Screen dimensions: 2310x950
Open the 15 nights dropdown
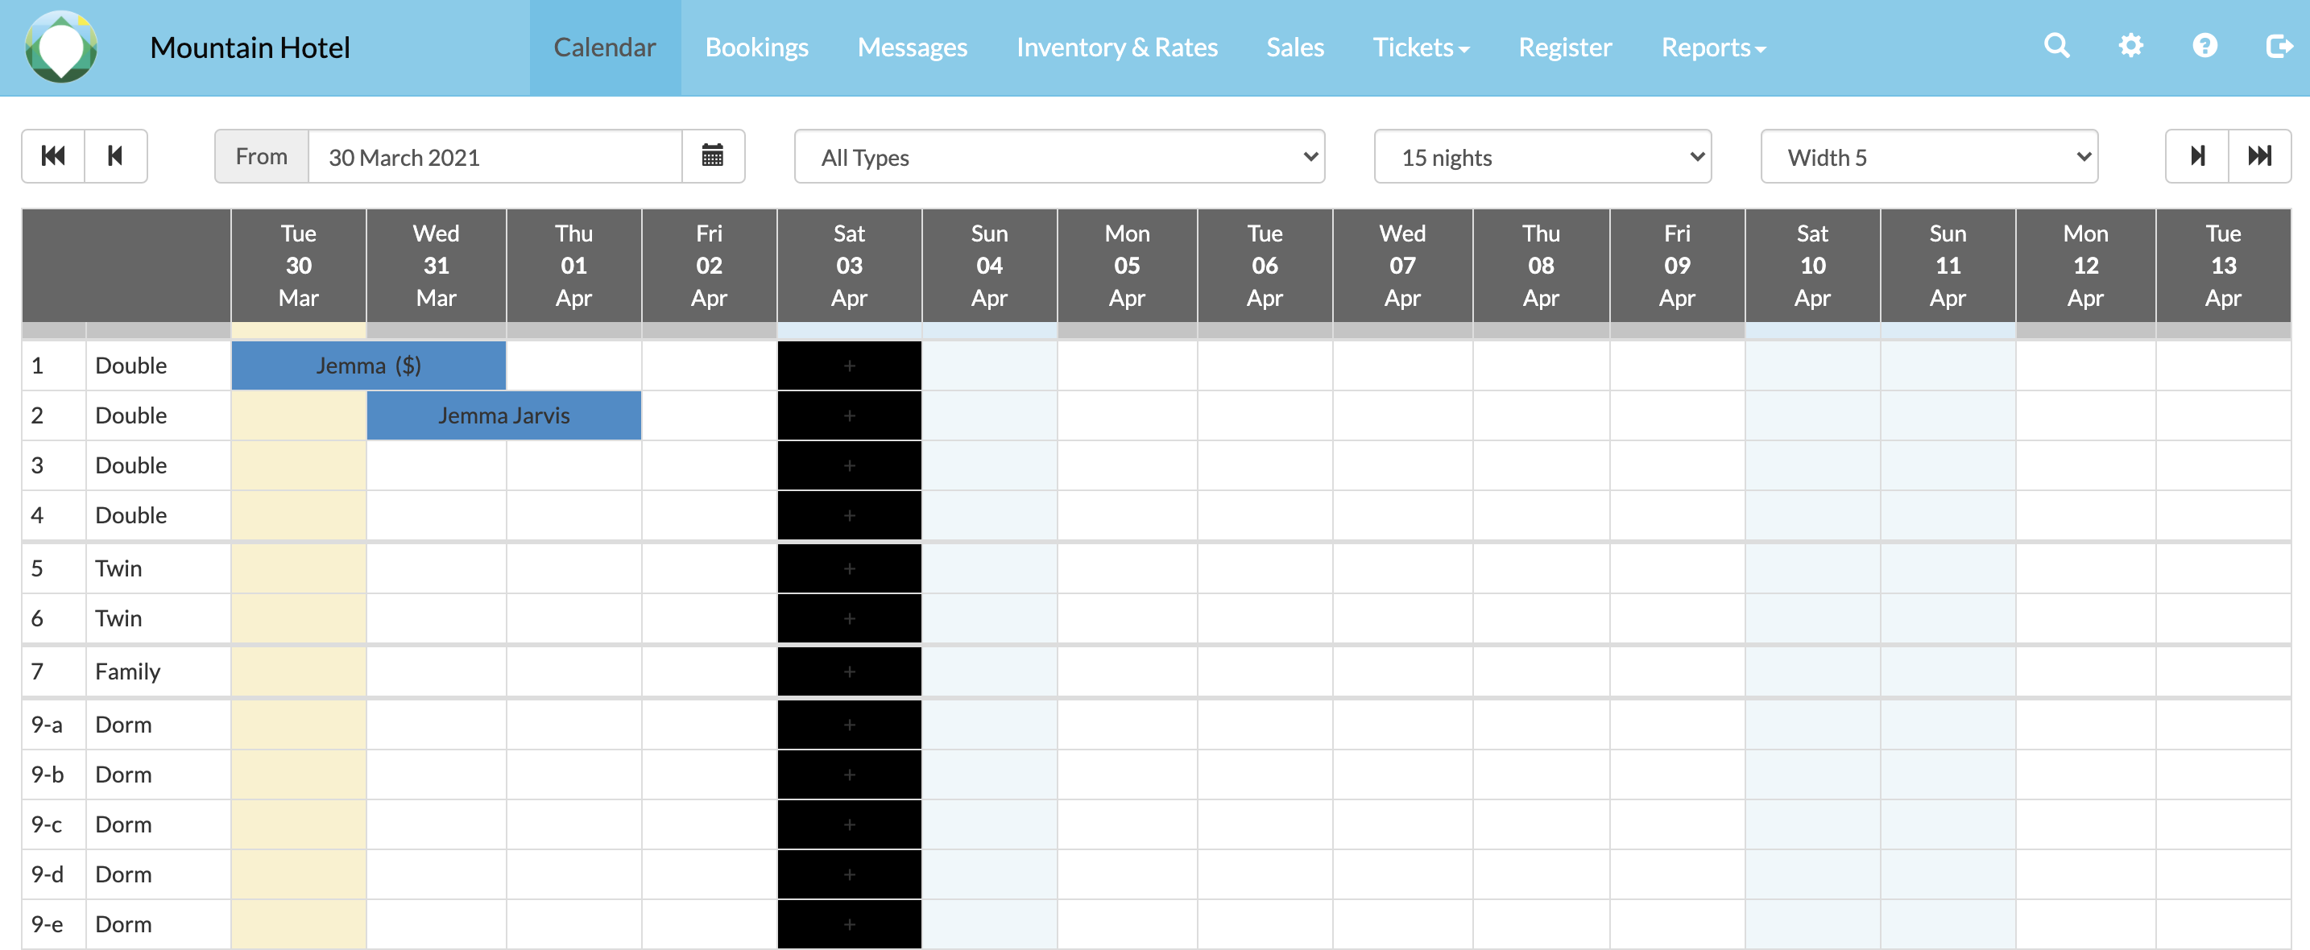[1542, 157]
